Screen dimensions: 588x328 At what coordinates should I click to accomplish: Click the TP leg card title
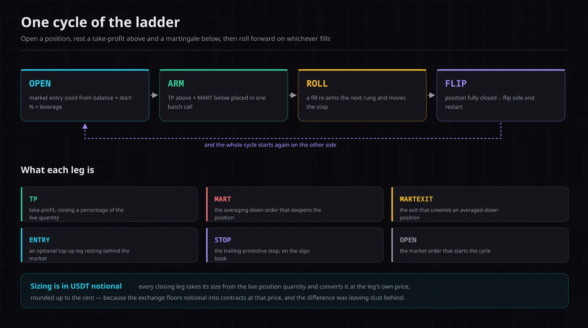tap(33, 199)
